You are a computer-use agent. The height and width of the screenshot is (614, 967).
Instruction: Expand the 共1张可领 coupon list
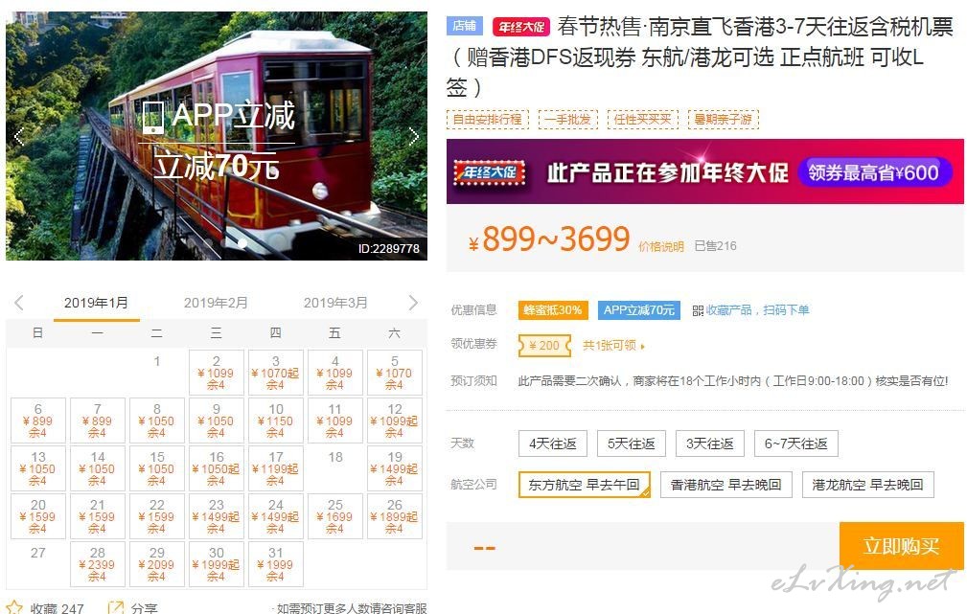click(x=613, y=346)
